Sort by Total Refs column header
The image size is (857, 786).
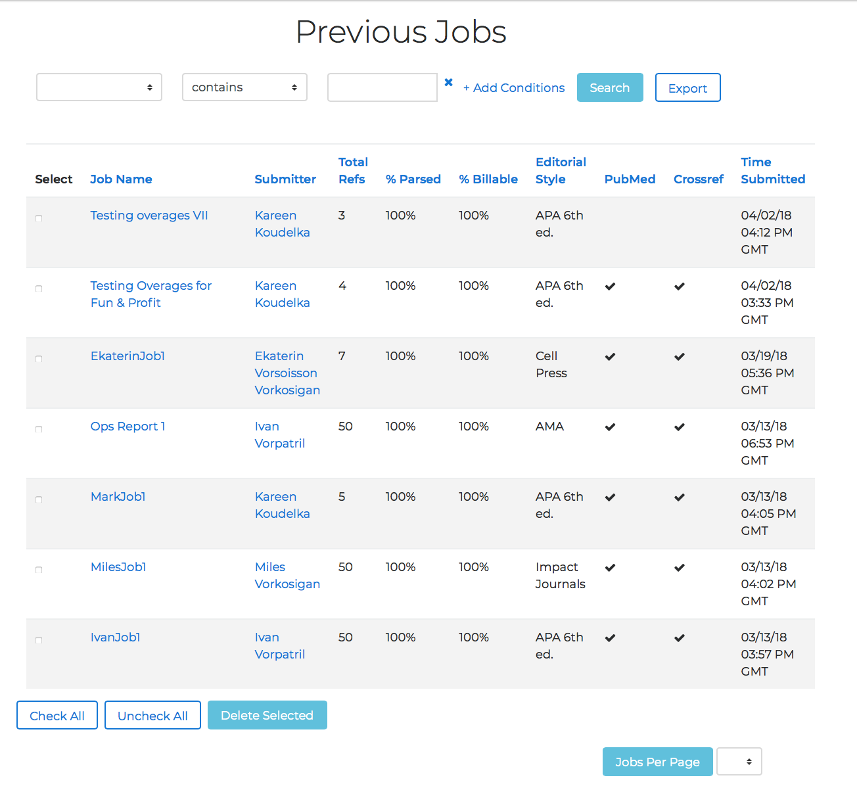pos(353,171)
